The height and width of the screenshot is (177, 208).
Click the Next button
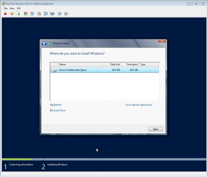(x=155, y=129)
